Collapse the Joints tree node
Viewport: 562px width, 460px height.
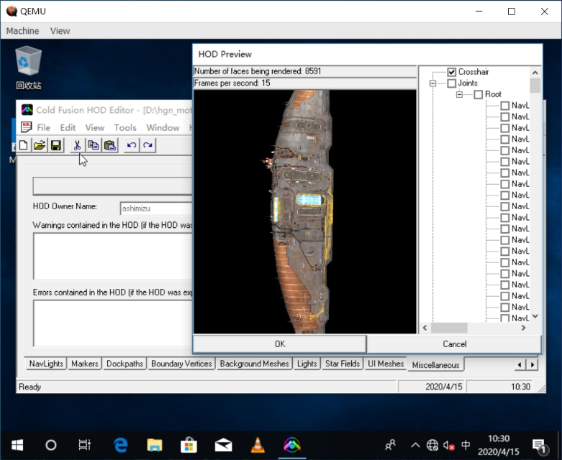tap(432, 83)
